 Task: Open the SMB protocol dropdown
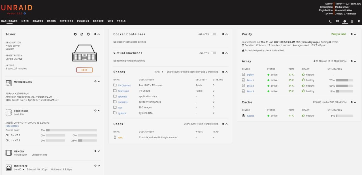(159, 72)
